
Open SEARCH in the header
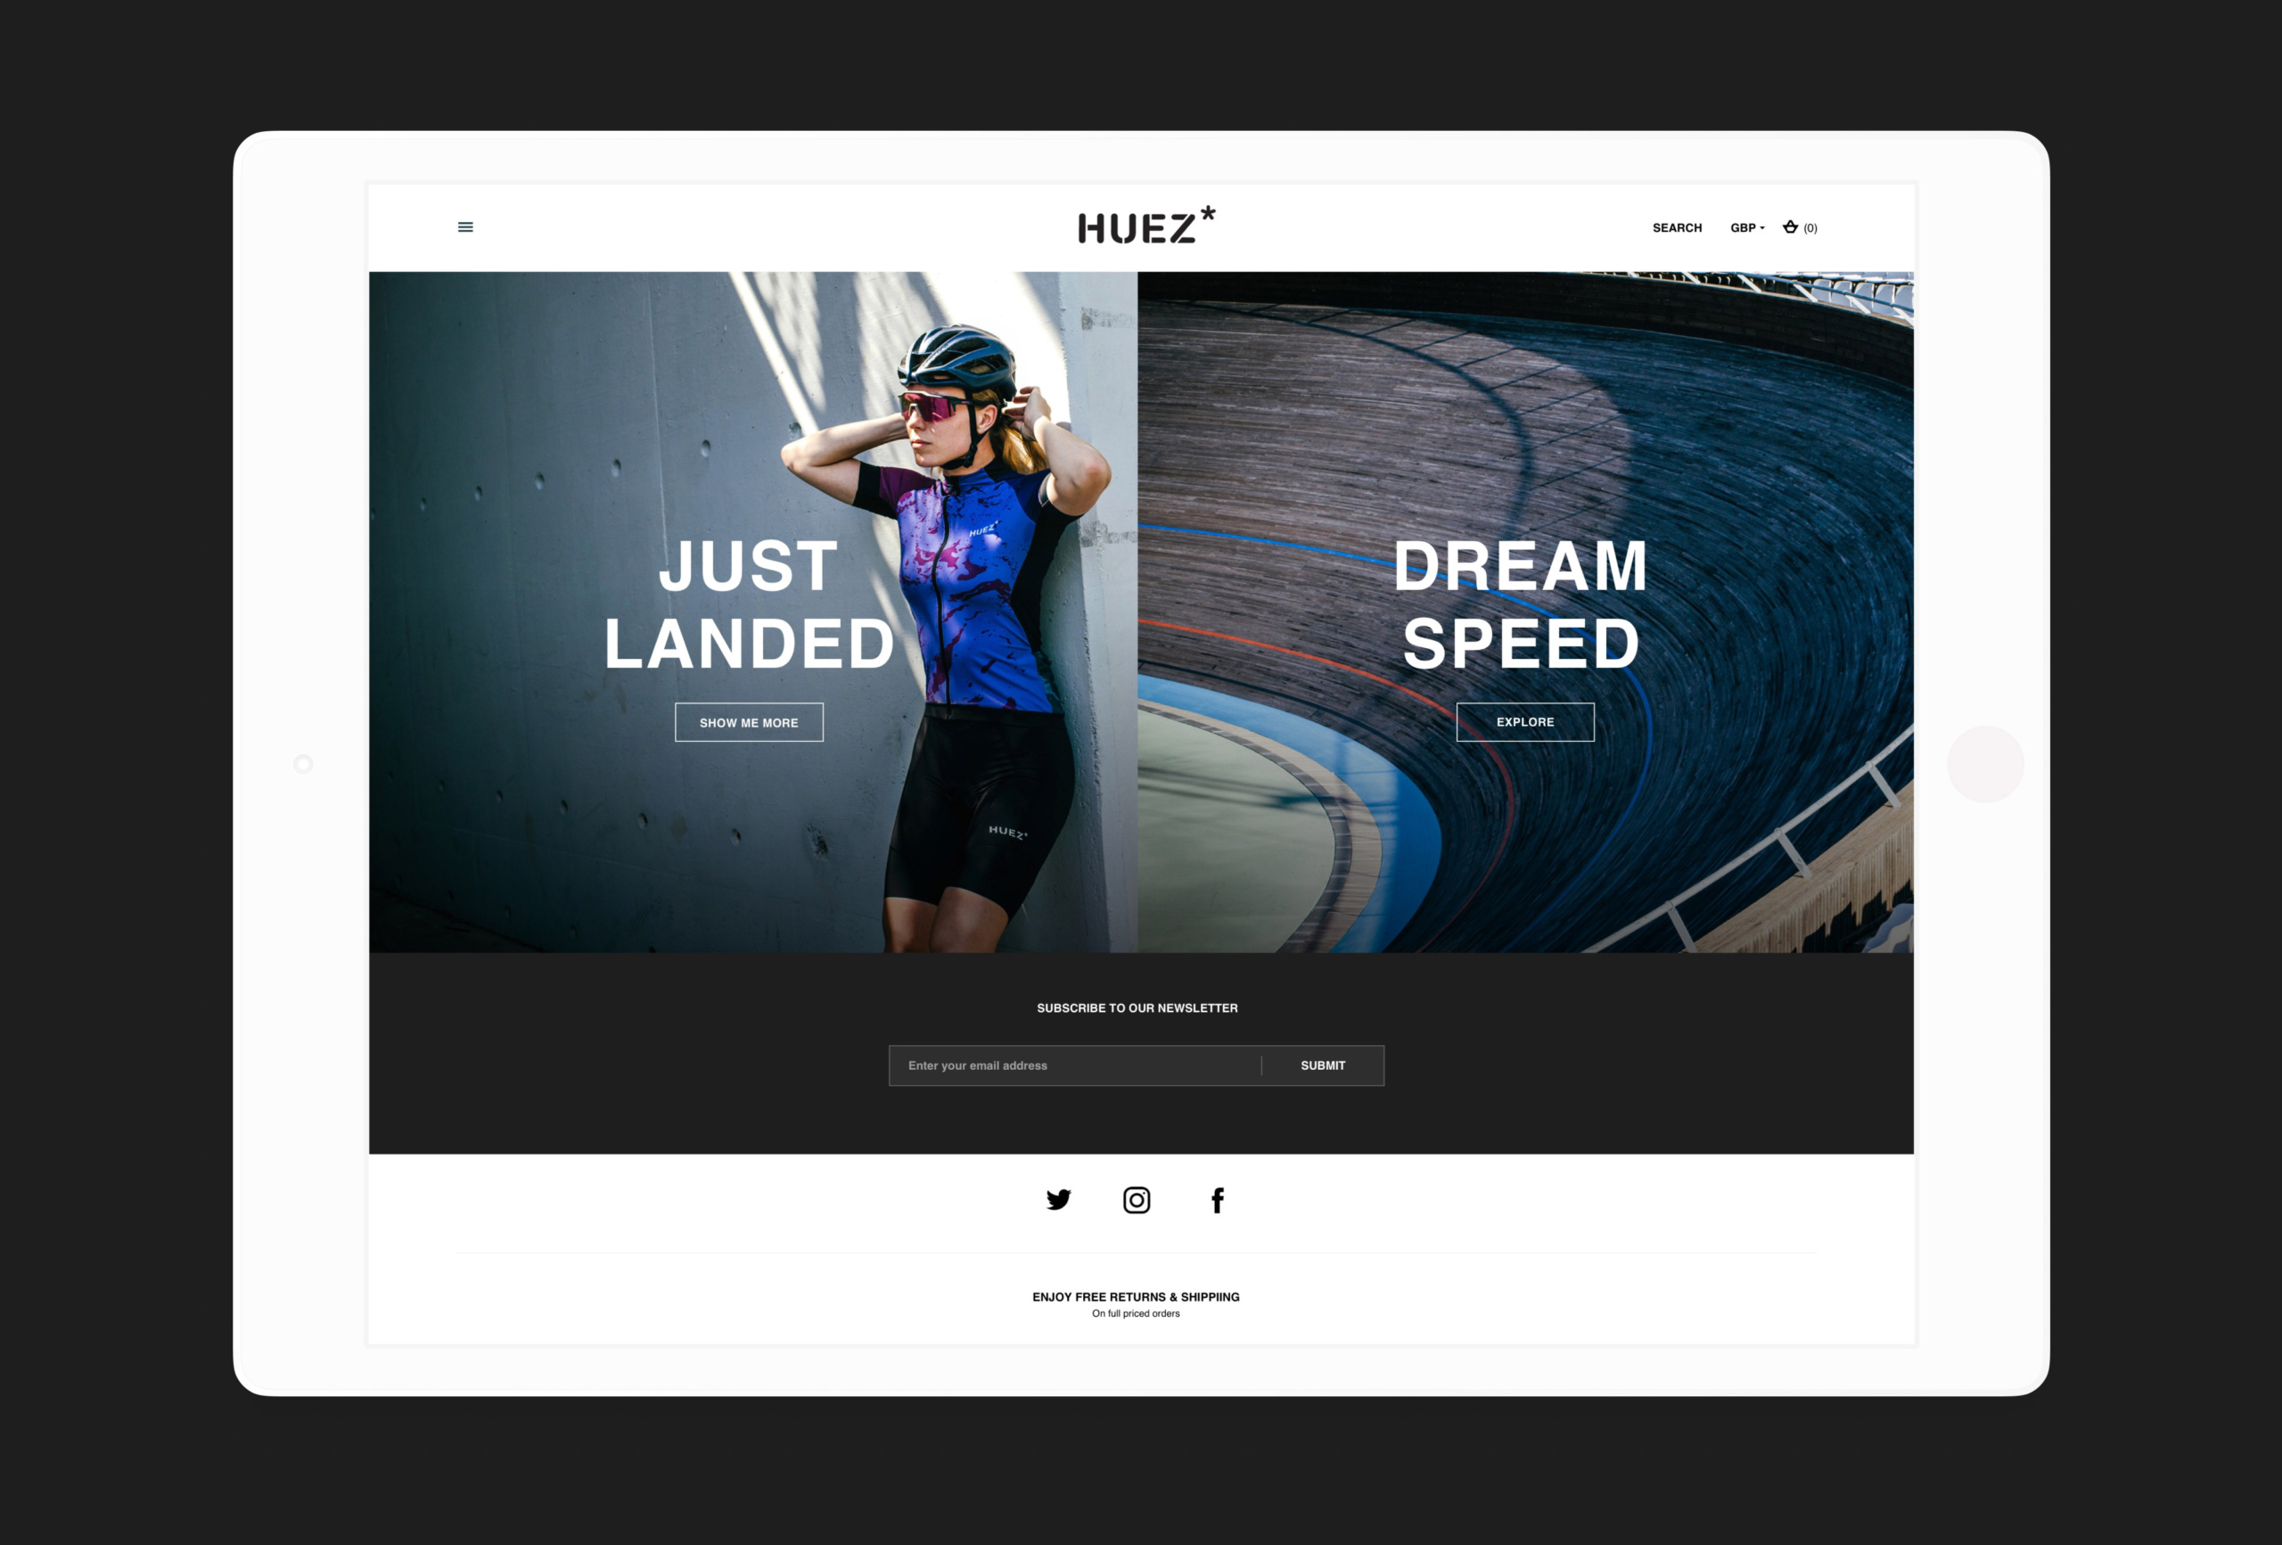click(1676, 228)
